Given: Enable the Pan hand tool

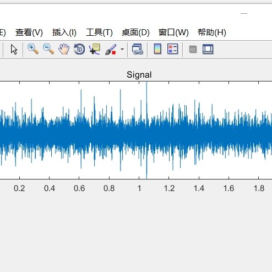Looking at the screenshot, I should click(64, 49).
